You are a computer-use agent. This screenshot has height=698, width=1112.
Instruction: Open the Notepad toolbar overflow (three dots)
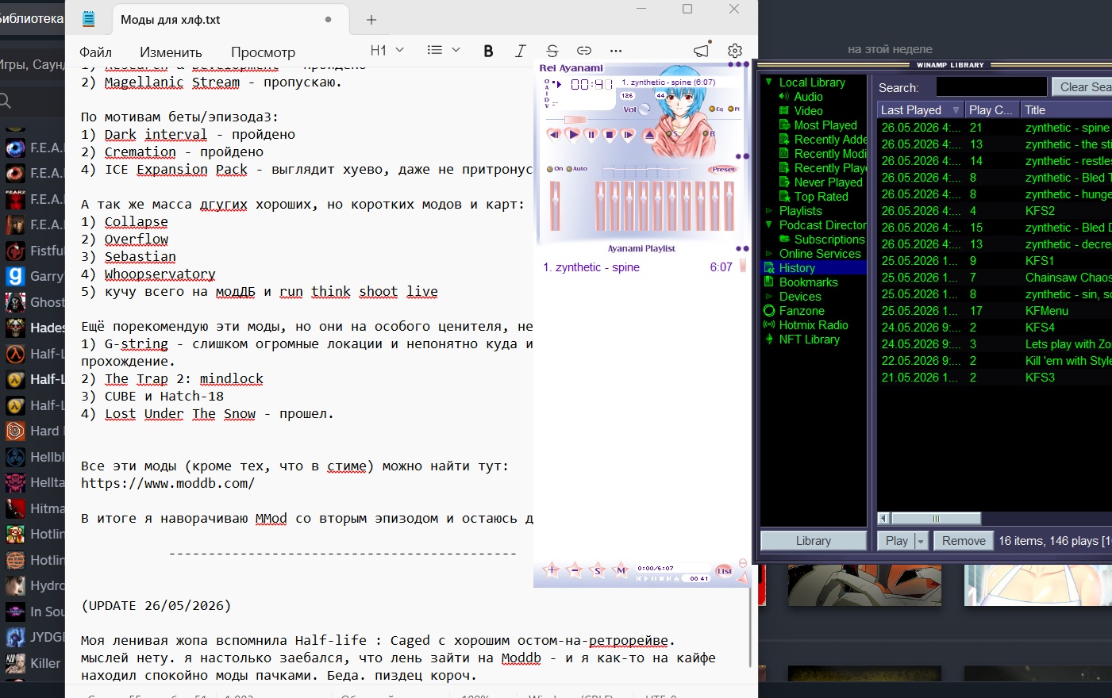[616, 51]
